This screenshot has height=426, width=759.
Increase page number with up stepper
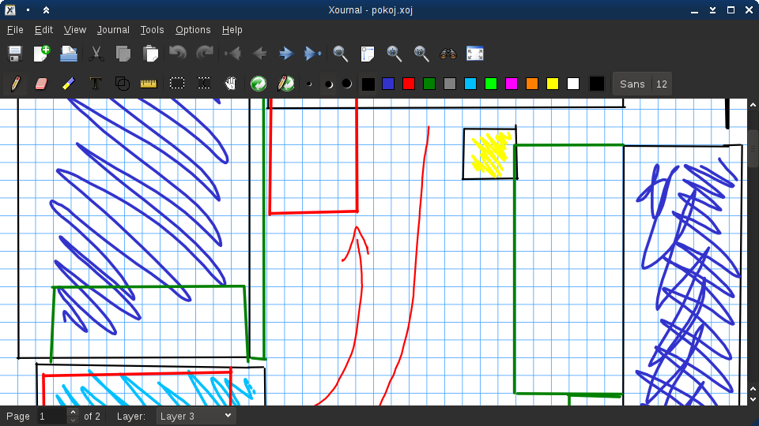(x=73, y=413)
